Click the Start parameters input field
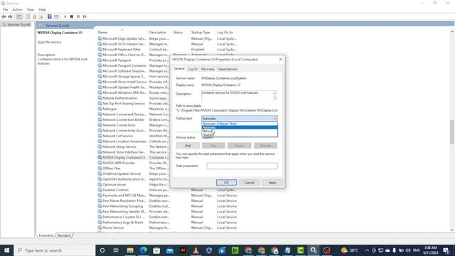 pos(242,166)
